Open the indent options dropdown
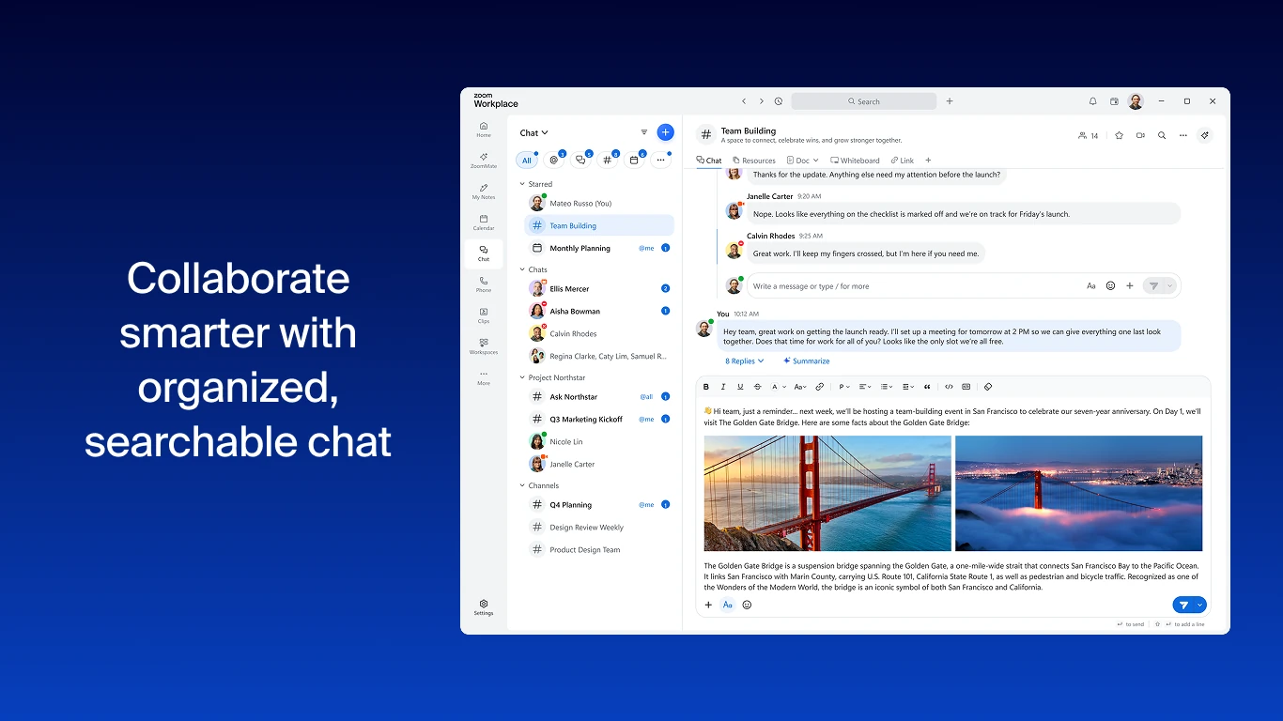Viewport: 1283px width, 721px height. point(908,387)
